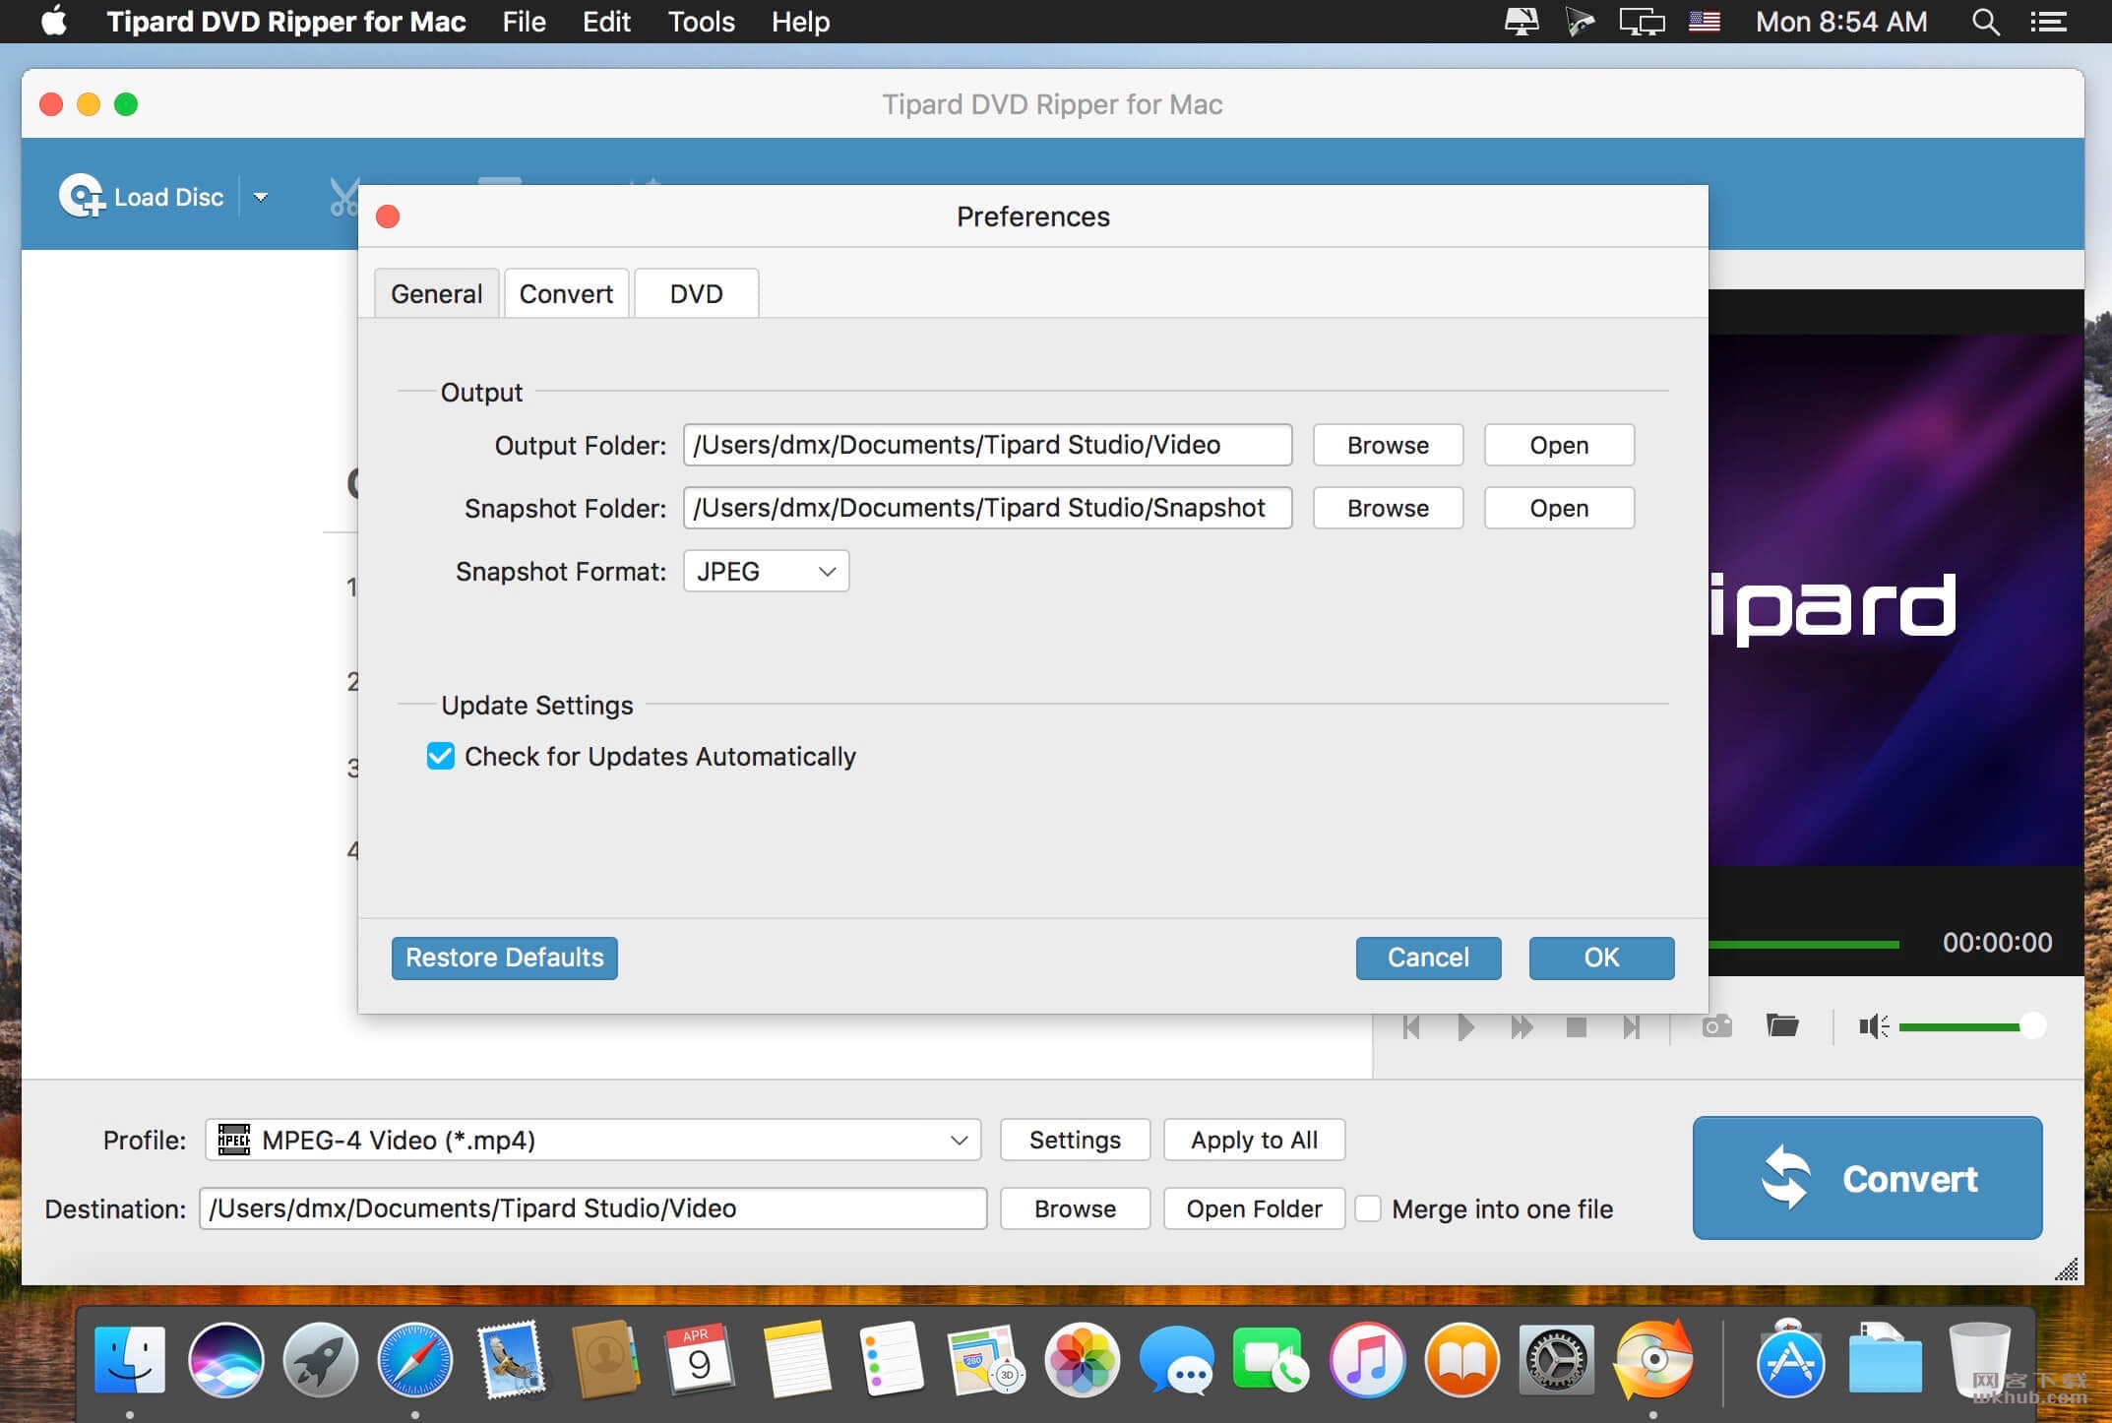Viewport: 2112px width, 1423px height.
Task: Open Notification Center list icon
Action: [2048, 22]
